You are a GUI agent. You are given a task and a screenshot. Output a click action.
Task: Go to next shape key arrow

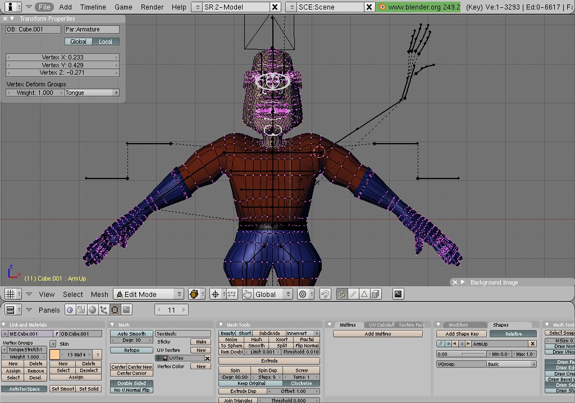[x=468, y=344]
